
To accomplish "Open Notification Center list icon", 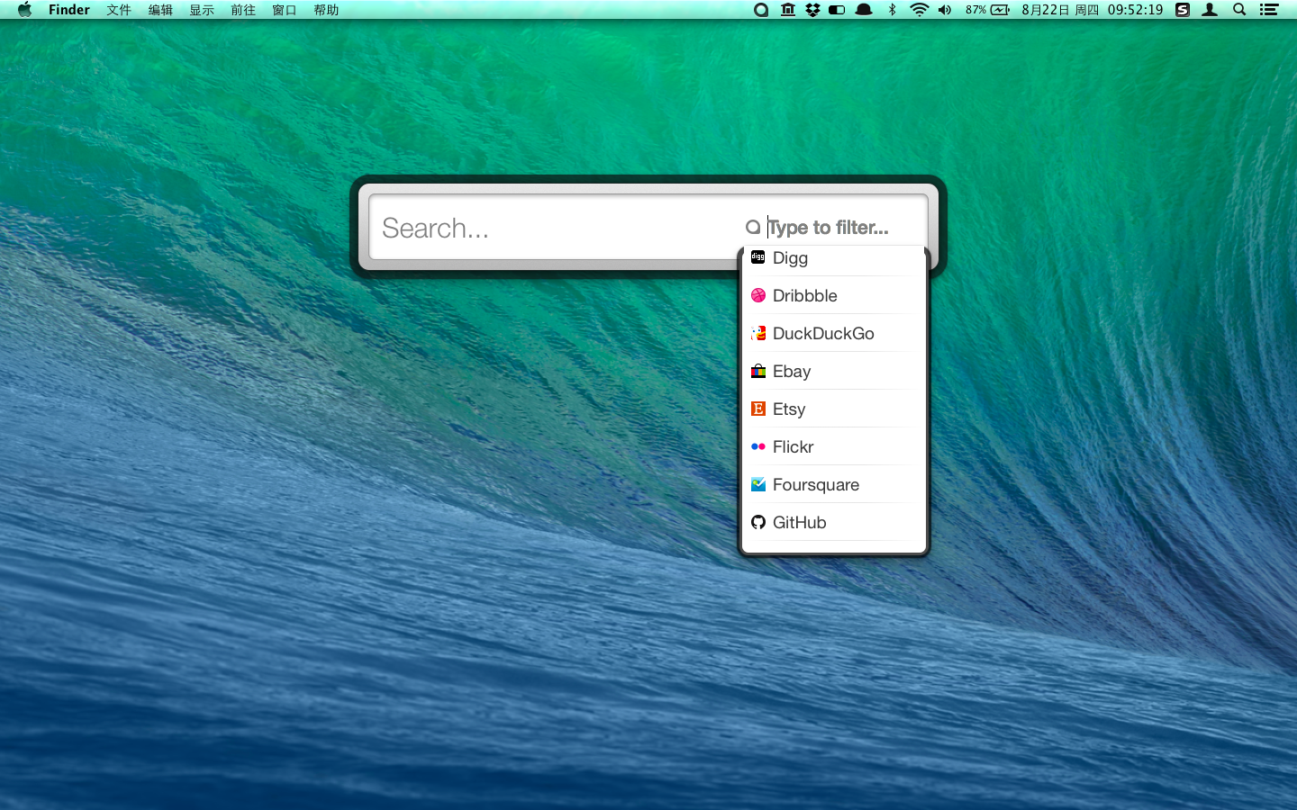I will tap(1269, 10).
